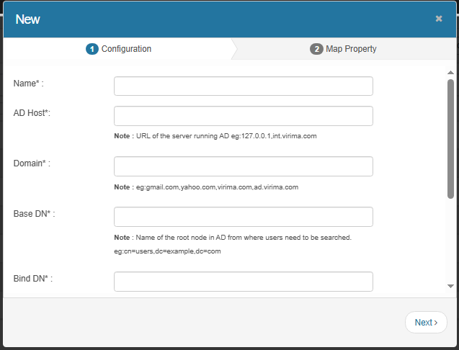Click the step 1 number badge

[92, 49]
